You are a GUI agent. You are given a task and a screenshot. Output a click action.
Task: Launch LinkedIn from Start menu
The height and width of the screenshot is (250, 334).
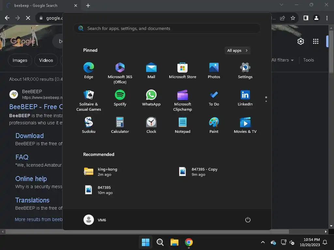pos(245,98)
